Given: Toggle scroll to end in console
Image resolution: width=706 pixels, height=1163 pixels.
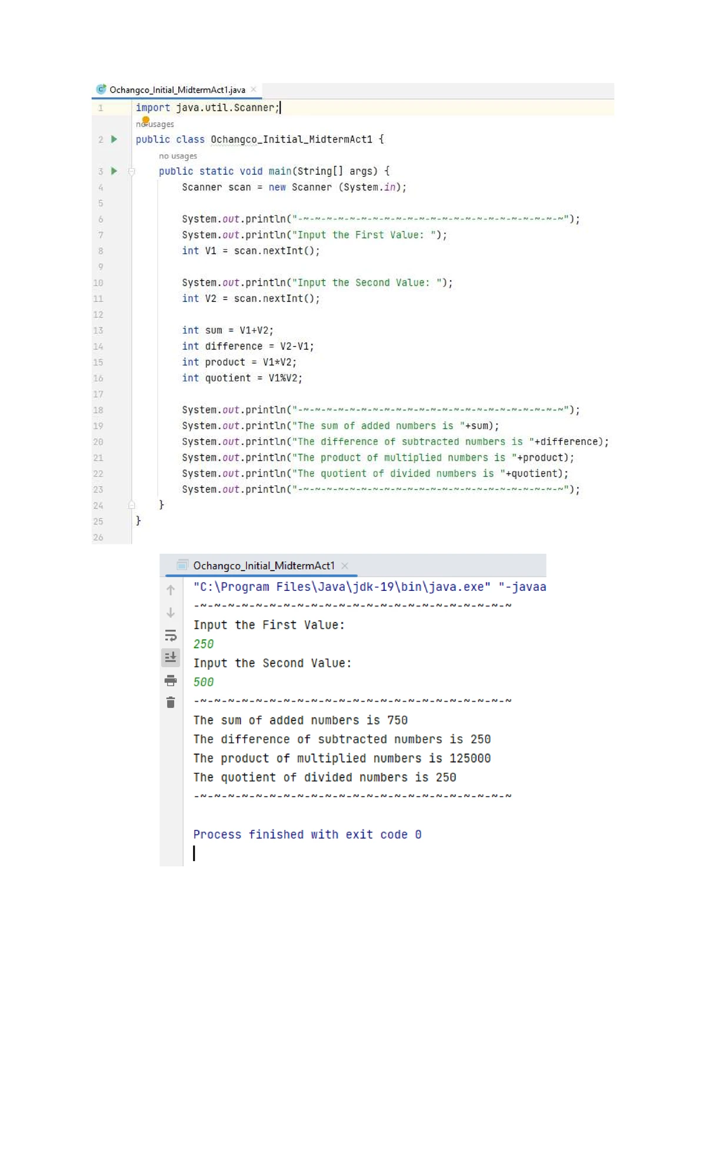Looking at the screenshot, I should pyautogui.click(x=171, y=657).
